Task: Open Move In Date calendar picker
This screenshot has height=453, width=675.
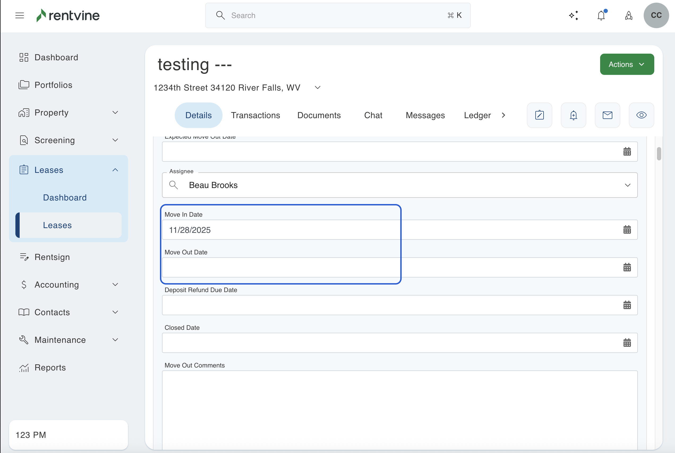Action: click(x=627, y=230)
